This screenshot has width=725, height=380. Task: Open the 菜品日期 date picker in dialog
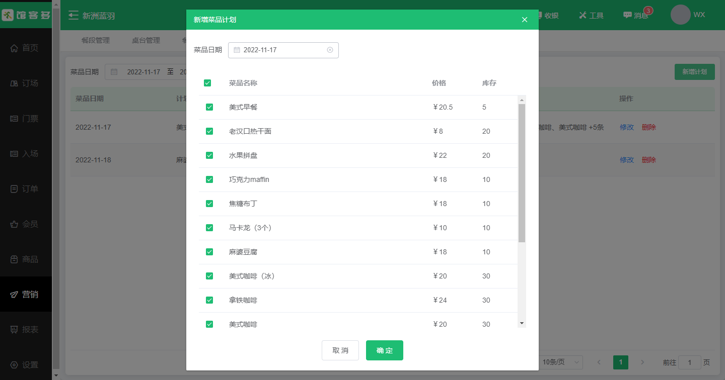(x=283, y=50)
